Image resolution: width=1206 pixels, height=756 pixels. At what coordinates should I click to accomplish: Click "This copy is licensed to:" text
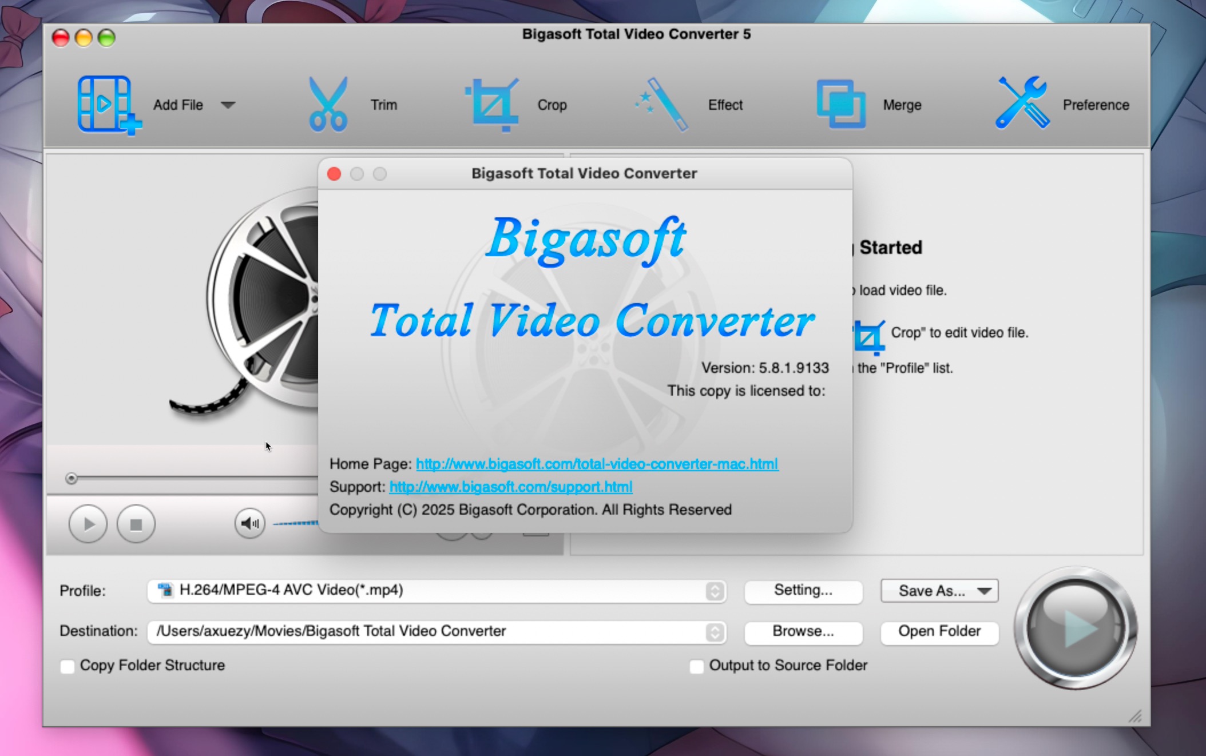(x=746, y=391)
